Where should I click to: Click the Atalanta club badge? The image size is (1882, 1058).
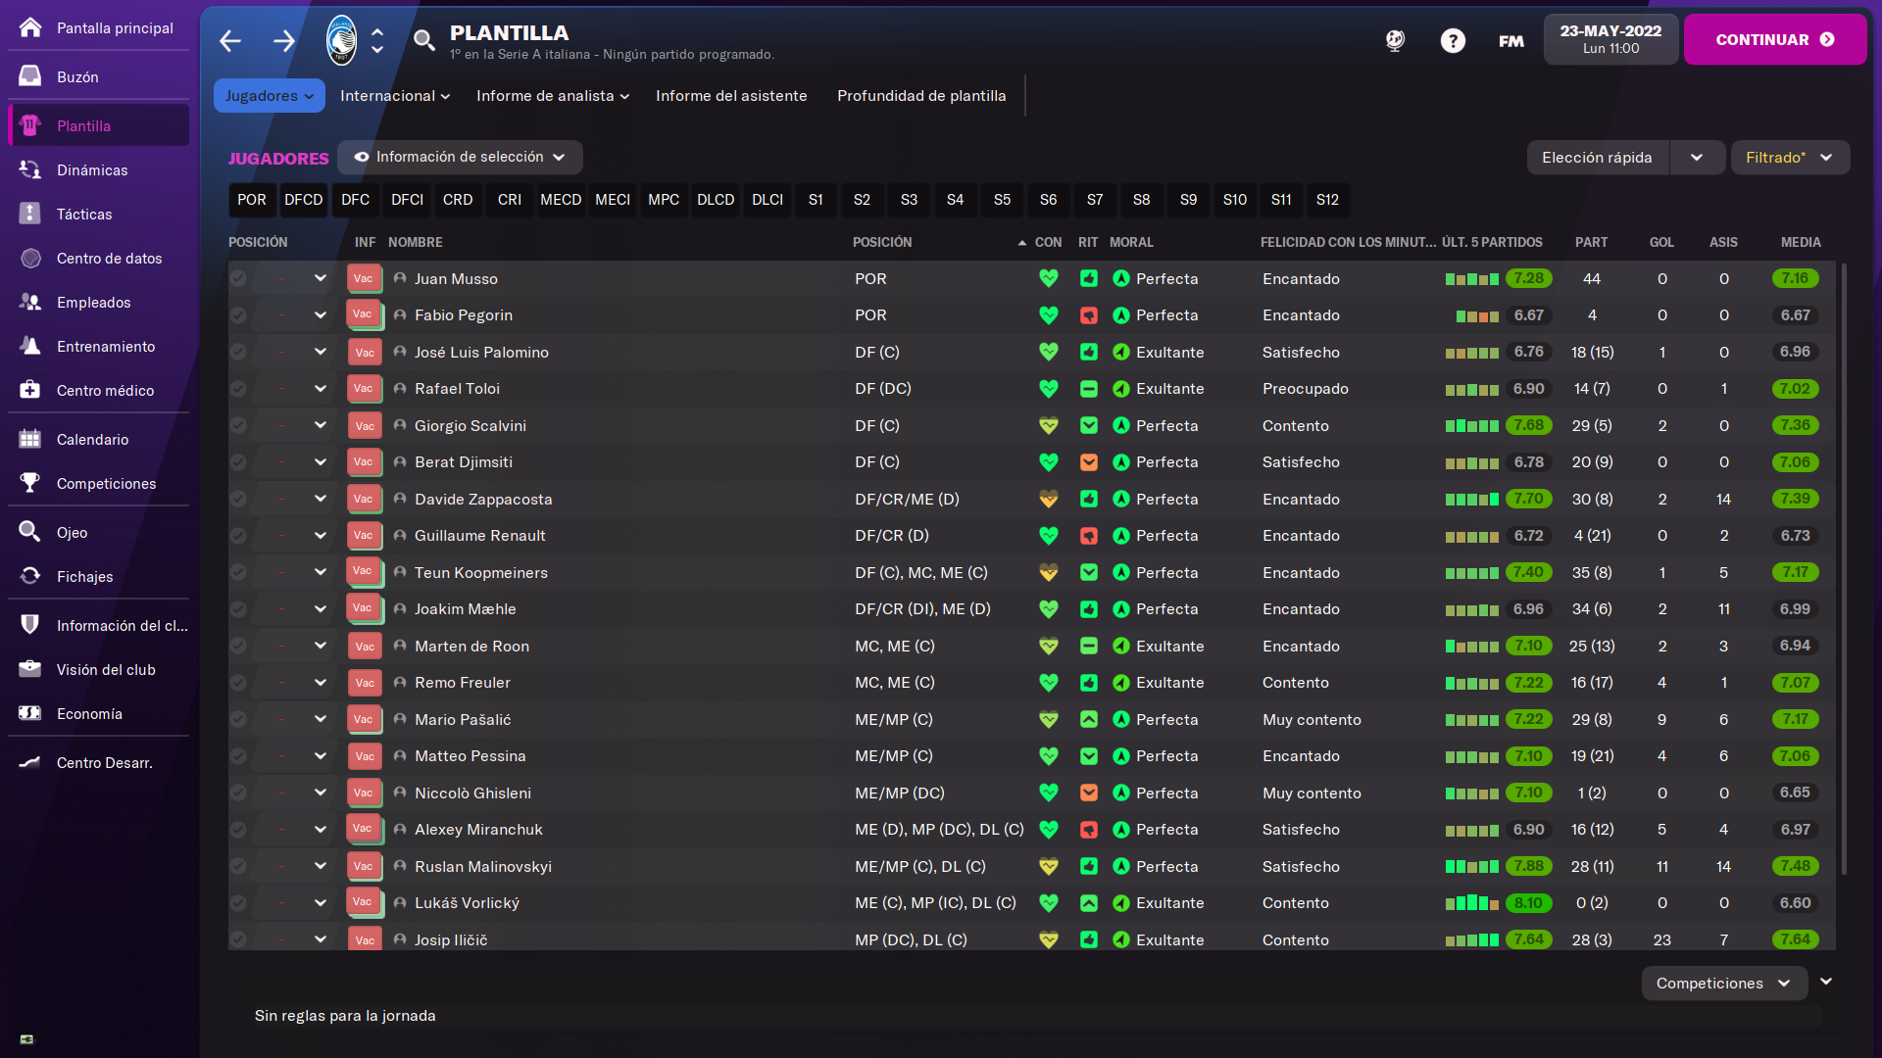tap(341, 40)
